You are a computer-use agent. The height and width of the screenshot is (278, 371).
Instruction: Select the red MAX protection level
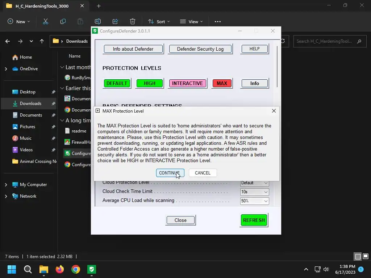[x=222, y=83]
